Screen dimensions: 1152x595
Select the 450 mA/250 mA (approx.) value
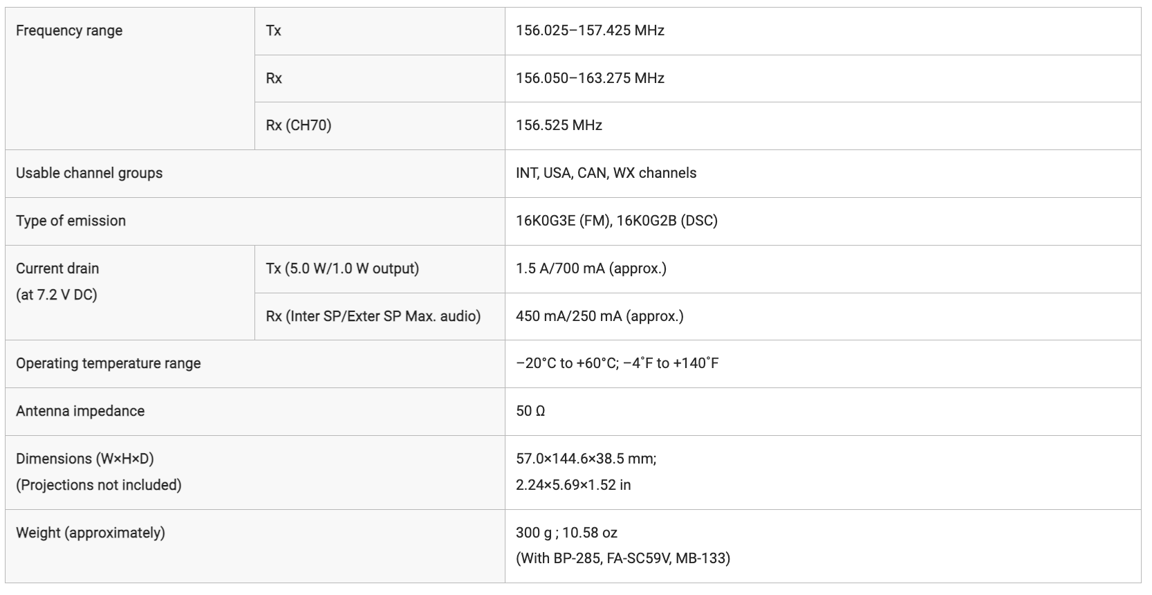600,316
